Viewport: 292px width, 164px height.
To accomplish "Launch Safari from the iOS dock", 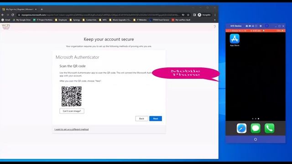I will 241,128.
